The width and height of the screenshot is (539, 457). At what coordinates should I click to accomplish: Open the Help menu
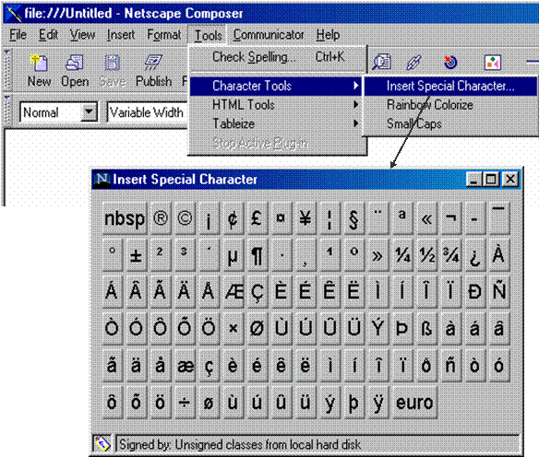328,35
